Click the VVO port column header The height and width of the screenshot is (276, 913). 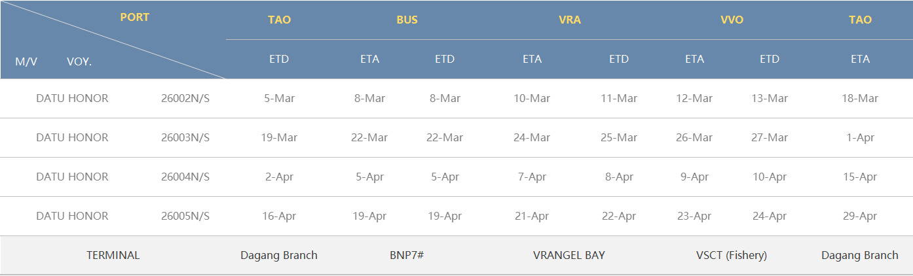(x=732, y=20)
